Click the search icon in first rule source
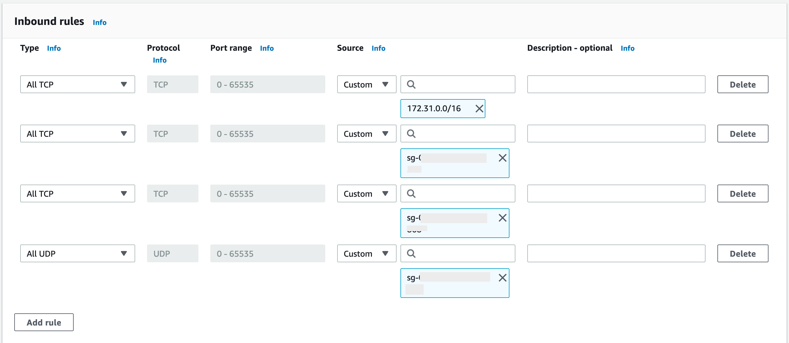Screen dimensions: 789x343 (x=411, y=85)
